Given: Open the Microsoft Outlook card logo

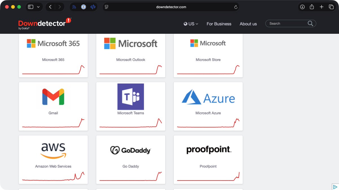Looking at the screenshot, I should pyautogui.click(x=131, y=43).
